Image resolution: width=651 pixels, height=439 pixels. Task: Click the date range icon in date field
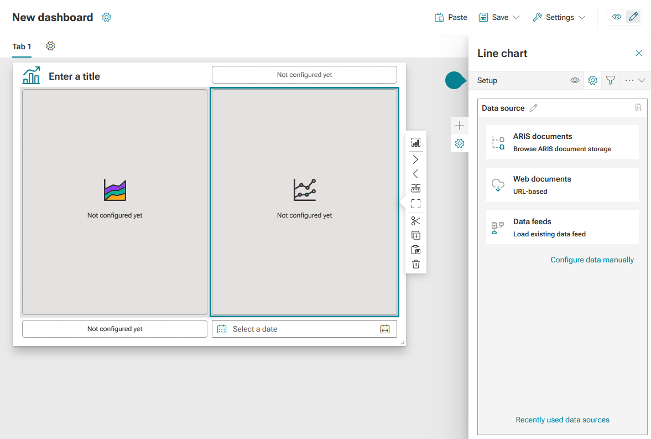tap(385, 329)
